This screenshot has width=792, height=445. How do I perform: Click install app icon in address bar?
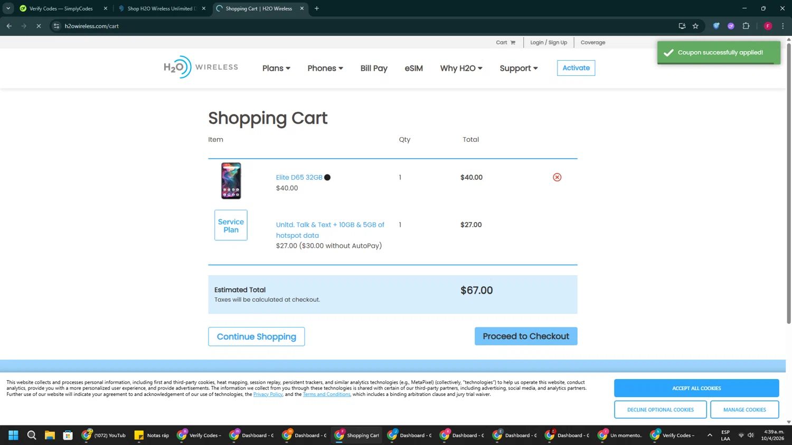(x=682, y=26)
